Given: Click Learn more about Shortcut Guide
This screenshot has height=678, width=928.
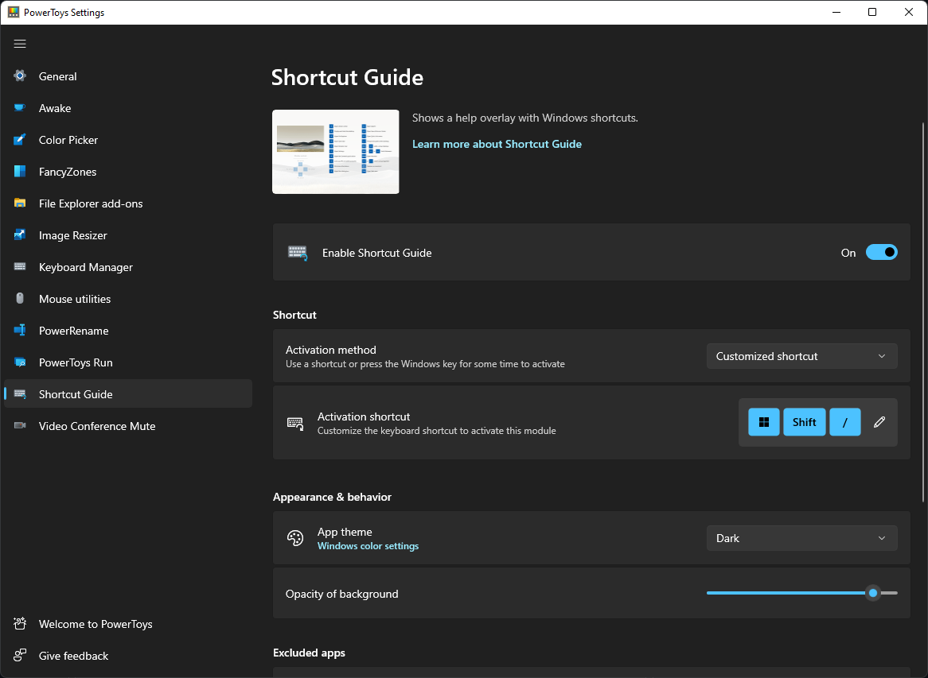Looking at the screenshot, I should 497,144.
